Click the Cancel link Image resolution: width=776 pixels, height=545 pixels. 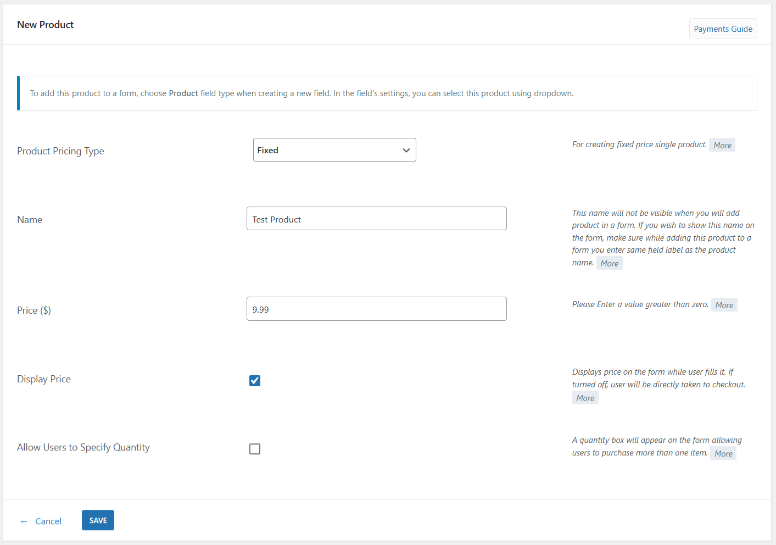[48, 521]
